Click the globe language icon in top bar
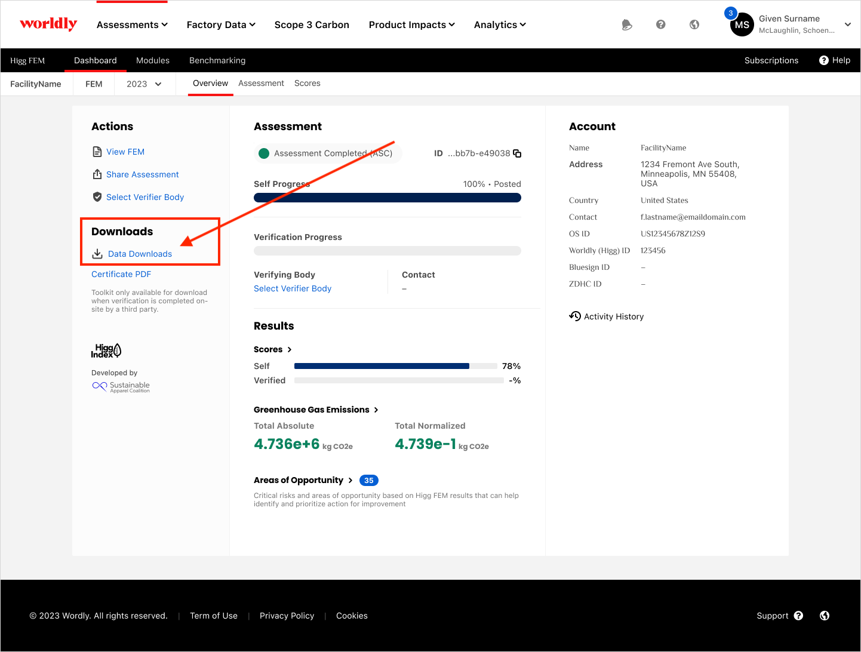Viewport: 861px width, 652px height. point(694,24)
